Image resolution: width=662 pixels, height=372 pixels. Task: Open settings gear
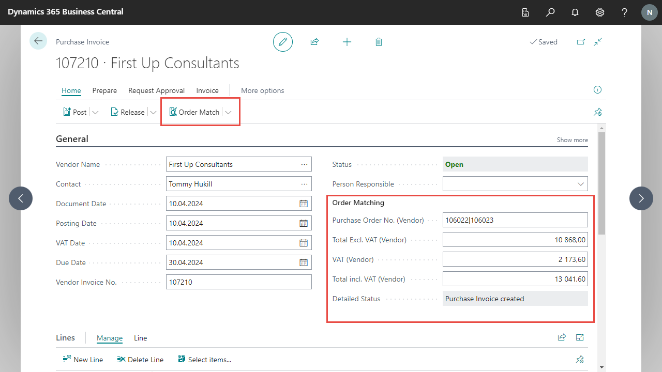coord(600,12)
